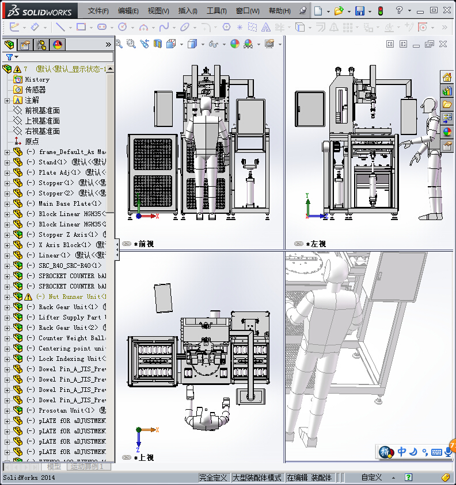This screenshot has height=485, width=456.
Task: Select the sketch Text tool
Action: (265, 28)
